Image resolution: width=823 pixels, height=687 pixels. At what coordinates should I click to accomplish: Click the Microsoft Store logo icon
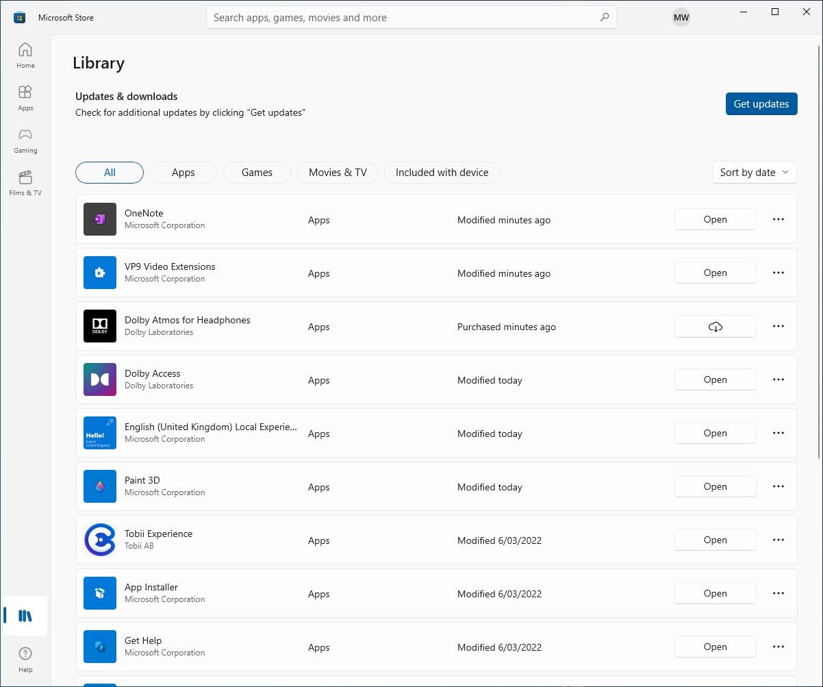pos(20,18)
